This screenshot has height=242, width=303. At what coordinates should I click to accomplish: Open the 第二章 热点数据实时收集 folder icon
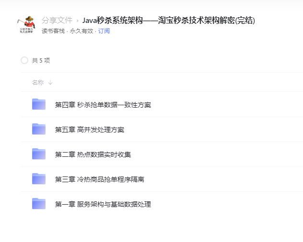(x=39, y=154)
